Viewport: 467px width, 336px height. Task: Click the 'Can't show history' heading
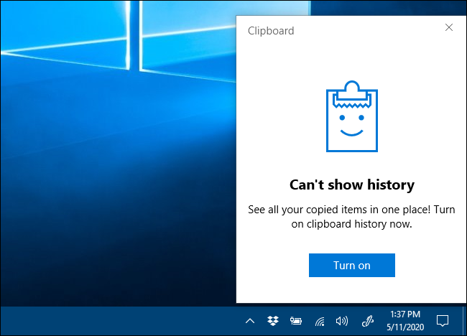352,185
